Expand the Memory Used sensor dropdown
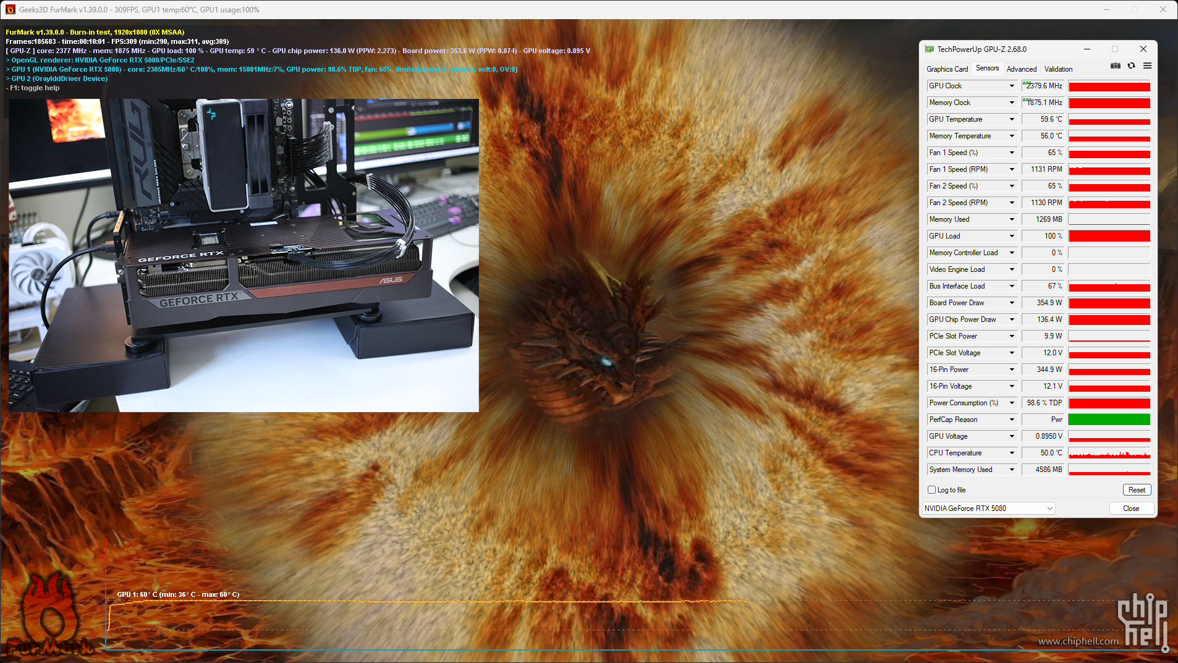Screen dimensions: 1178x663 click(x=1012, y=219)
